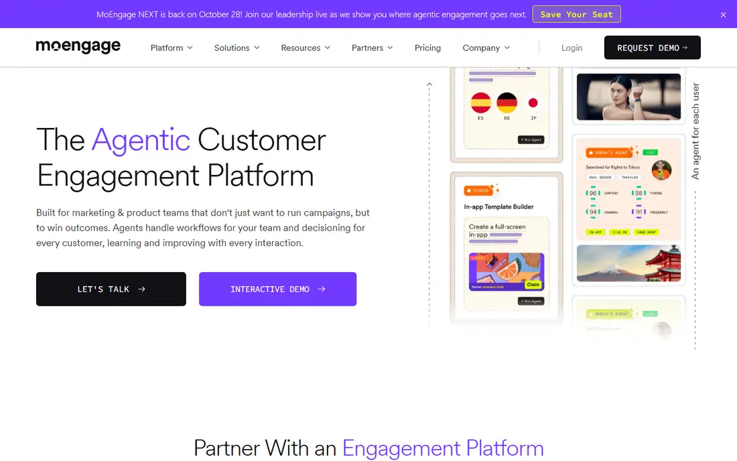Close the announcement banner
737x461 pixels.
click(723, 15)
